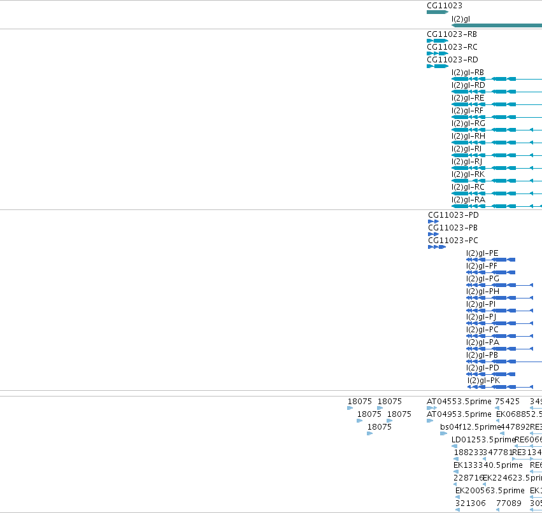Image resolution: width=542 pixels, height=513 pixels.
Task: Click feature labeled 188233
Action: (456, 459)
